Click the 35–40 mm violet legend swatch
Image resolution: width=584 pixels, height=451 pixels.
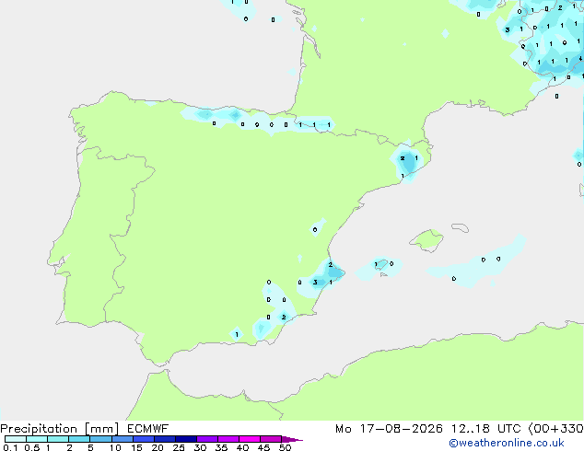[228, 439]
